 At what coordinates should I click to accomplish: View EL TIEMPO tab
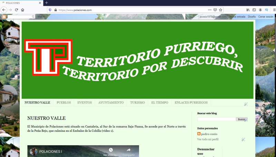click(x=160, y=102)
